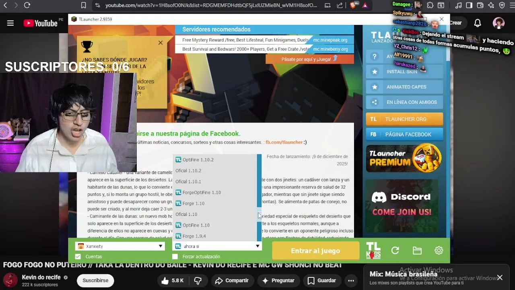This screenshot has width=515, height=290.
Task: Open the Brave Wallet icon
Action: pyautogui.click(x=480, y=5)
